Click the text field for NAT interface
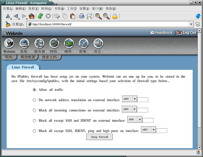The height and width of the screenshot is (157, 203). (x=143, y=100)
